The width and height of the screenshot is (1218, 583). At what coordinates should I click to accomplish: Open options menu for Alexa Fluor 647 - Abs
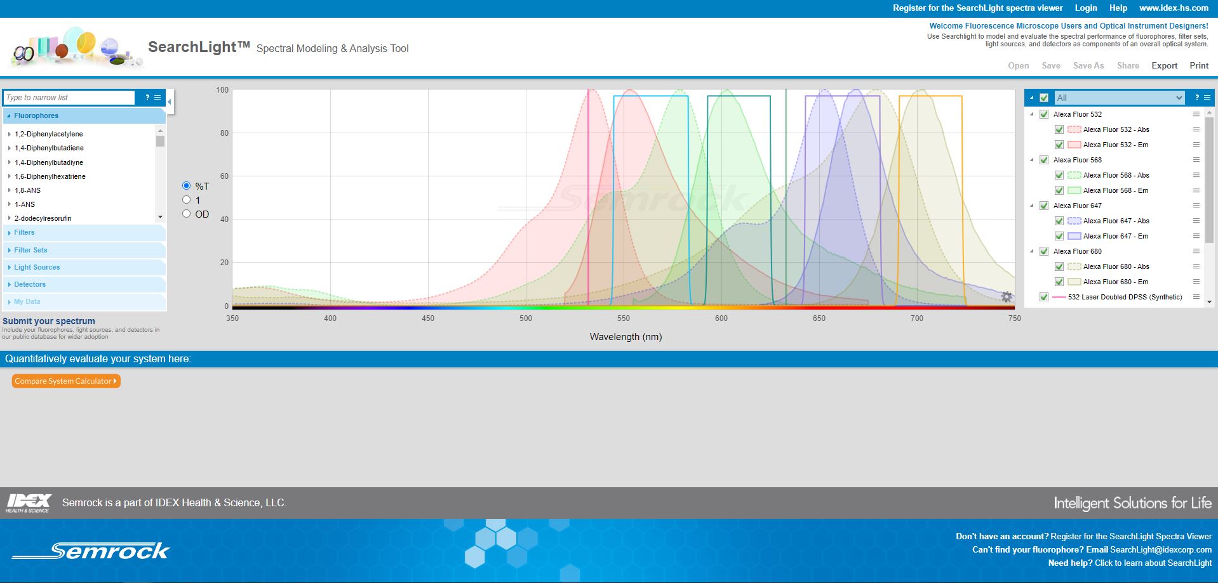pyautogui.click(x=1196, y=221)
